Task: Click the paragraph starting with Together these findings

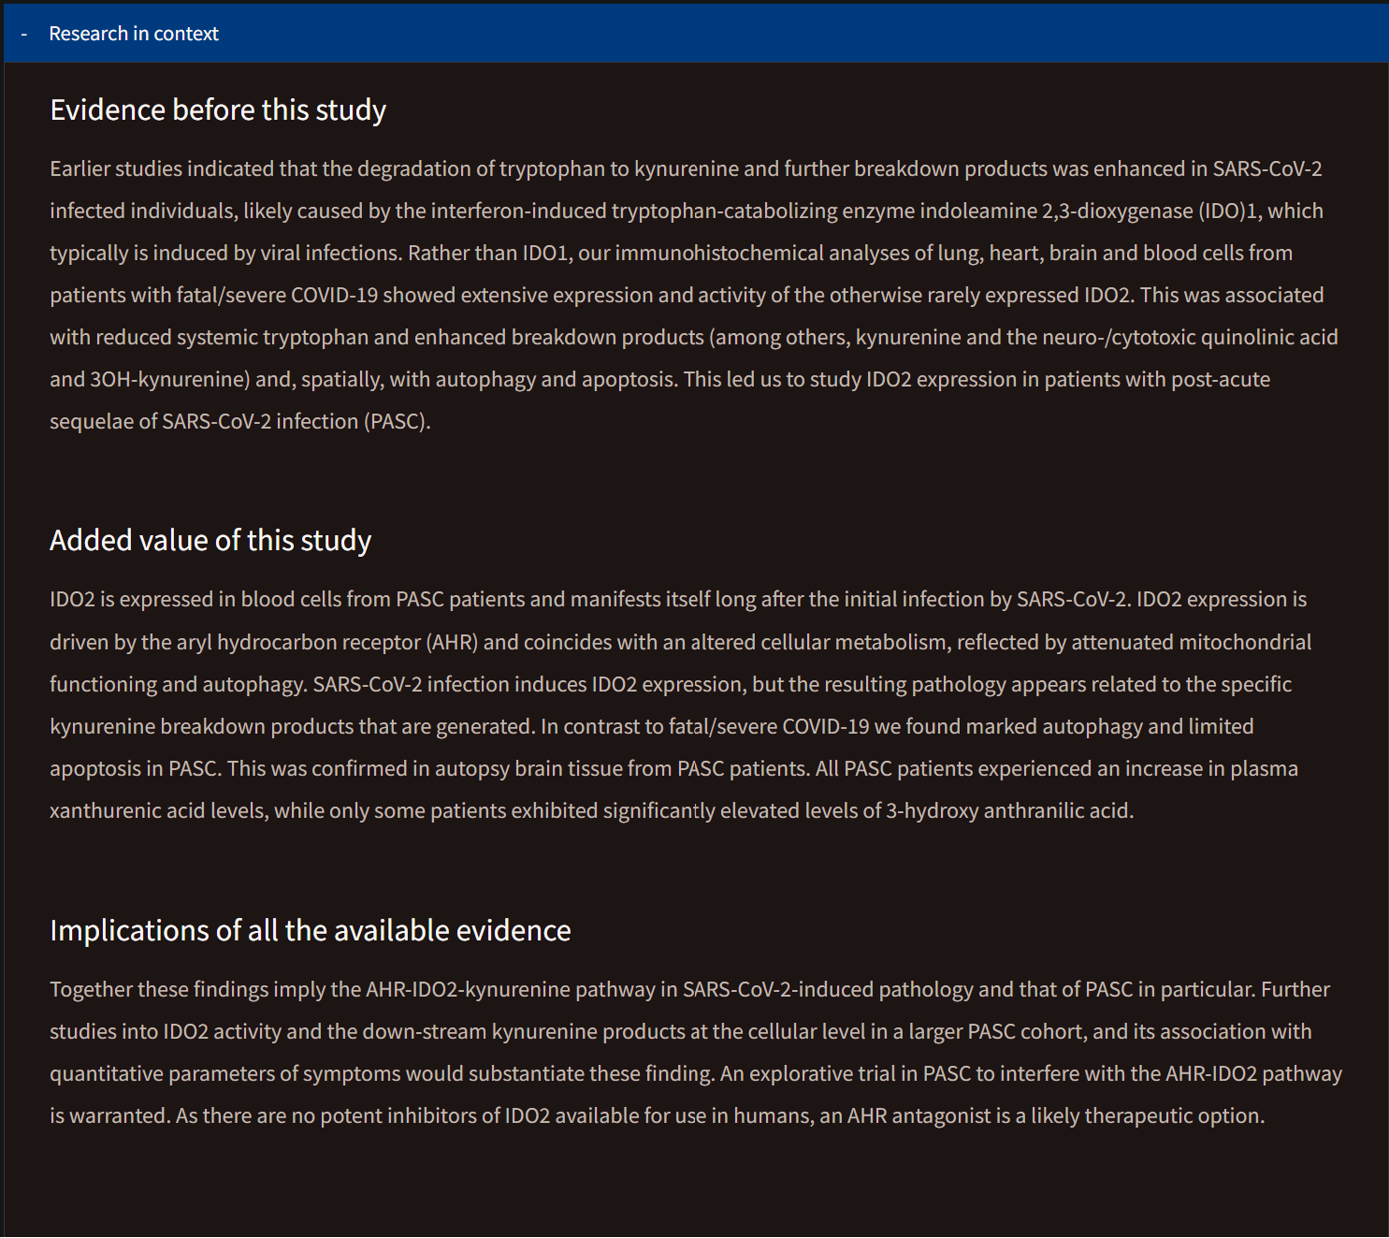Action: tap(696, 1053)
